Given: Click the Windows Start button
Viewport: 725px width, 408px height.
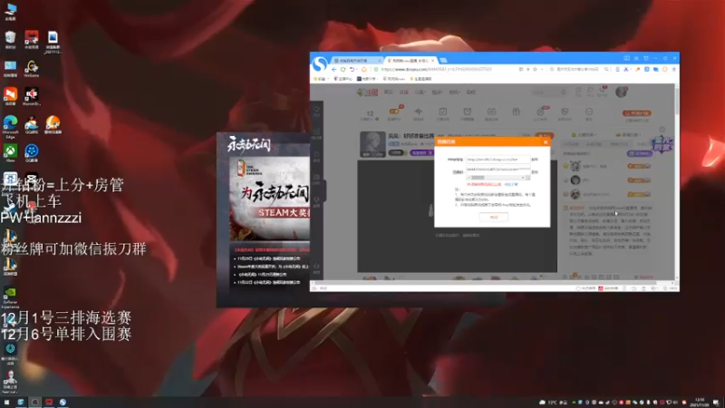Looking at the screenshot, I should pos(6,403).
